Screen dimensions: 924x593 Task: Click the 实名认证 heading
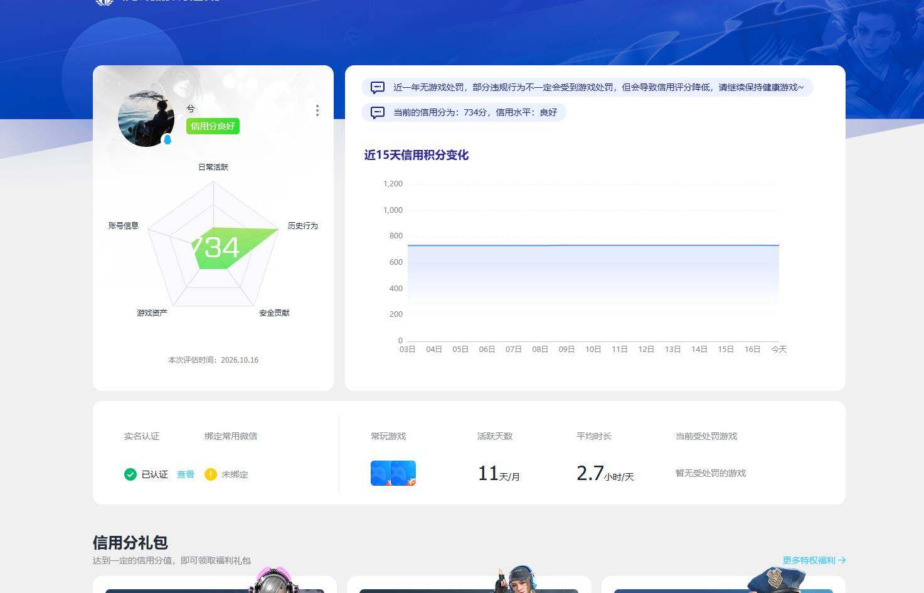point(142,436)
